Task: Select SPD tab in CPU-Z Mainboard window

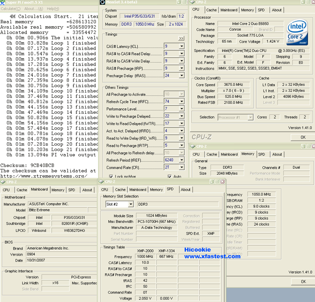Action: tap(72, 190)
